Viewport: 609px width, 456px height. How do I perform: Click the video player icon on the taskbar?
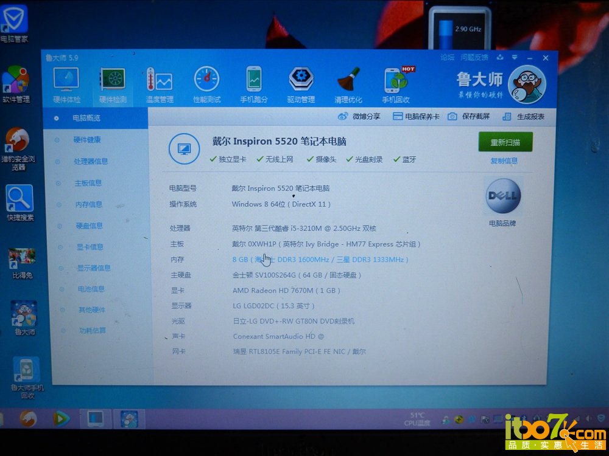point(62,419)
